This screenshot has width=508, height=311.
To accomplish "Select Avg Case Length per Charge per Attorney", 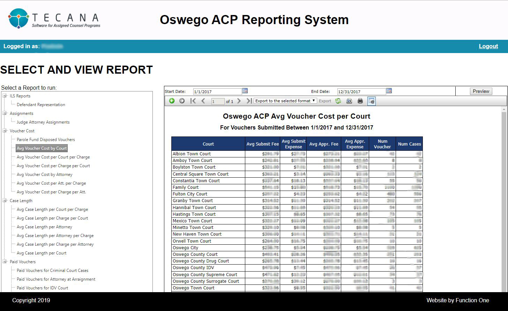I will point(55,244).
